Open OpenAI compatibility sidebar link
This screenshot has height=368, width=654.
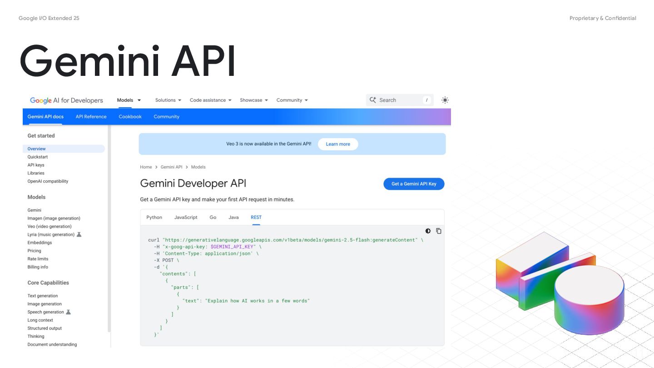click(48, 181)
